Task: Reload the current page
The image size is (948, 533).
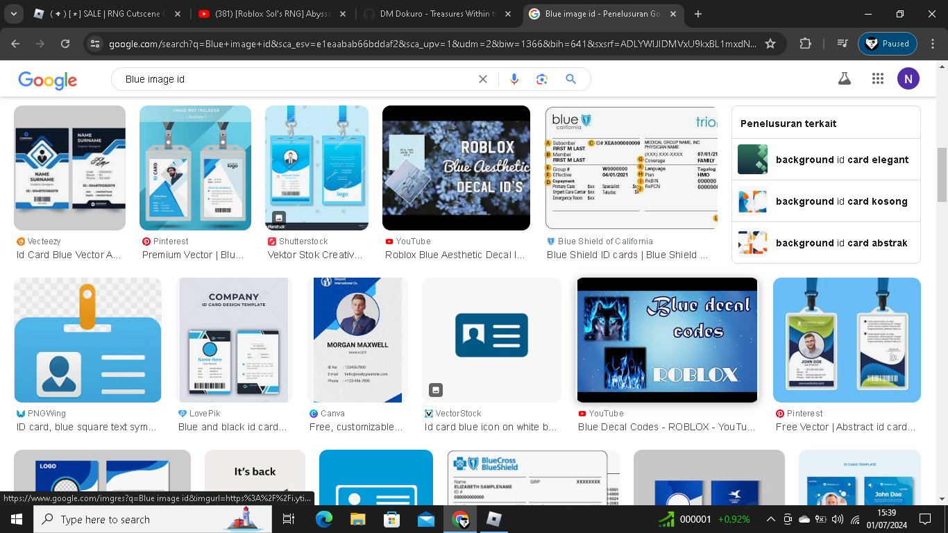Action: pos(65,44)
